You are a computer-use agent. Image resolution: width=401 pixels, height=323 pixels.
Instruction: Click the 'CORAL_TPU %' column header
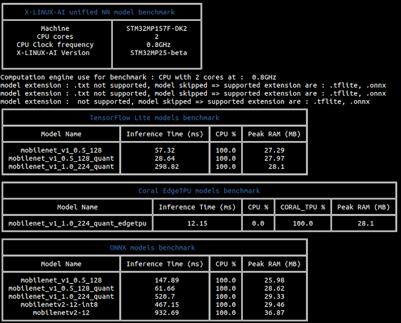coord(303,207)
